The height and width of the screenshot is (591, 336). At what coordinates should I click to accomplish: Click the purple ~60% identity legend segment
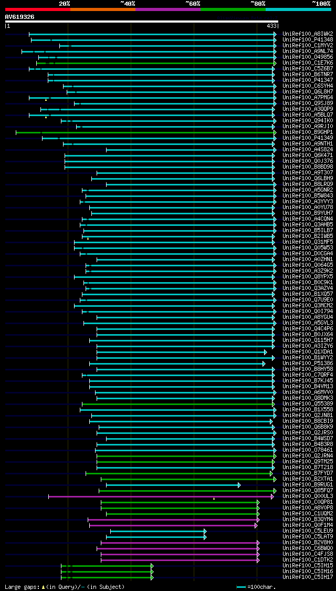(168, 9)
